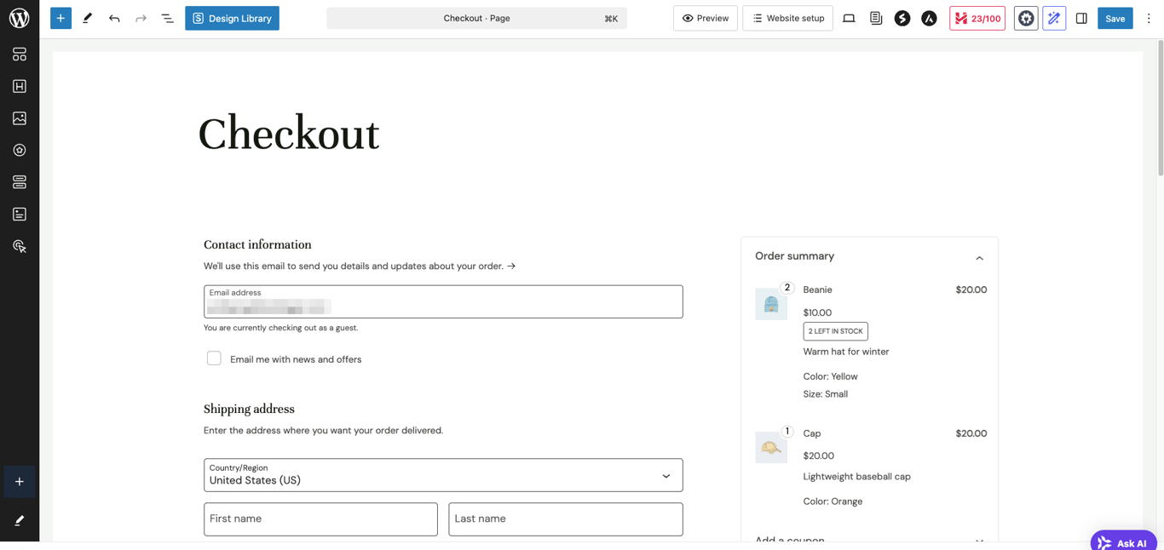Select the edit pencil tool in toolbar
The height and width of the screenshot is (550, 1164).
coord(87,18)
